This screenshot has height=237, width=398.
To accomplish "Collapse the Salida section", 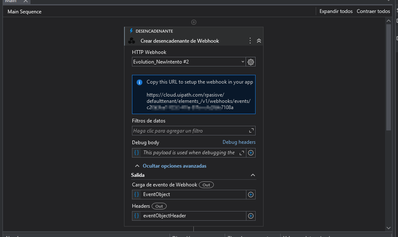I will tap(253, 175).
